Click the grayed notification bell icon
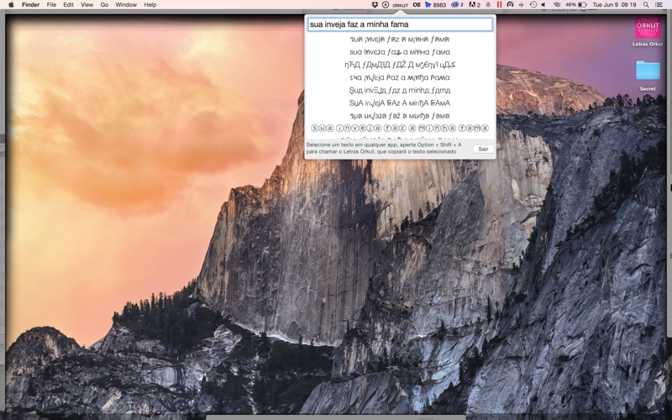 click(488, 5)
